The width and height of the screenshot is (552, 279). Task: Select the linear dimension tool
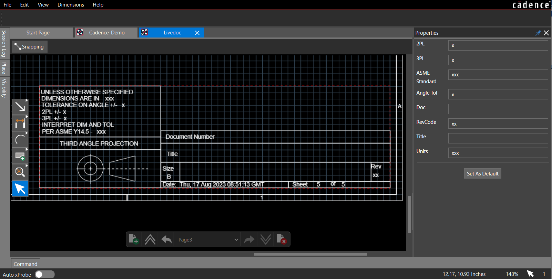pyautogui.click(x=20, y=123)
